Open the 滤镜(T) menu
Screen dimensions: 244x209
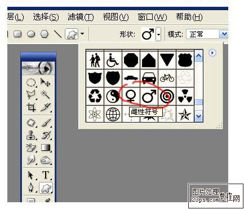pyautogui.click(x=81, y=18)
